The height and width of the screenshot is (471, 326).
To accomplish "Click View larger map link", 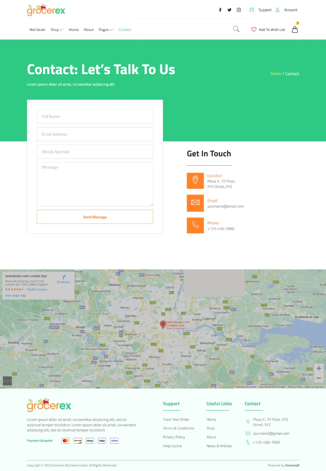I will coord(15,296).
